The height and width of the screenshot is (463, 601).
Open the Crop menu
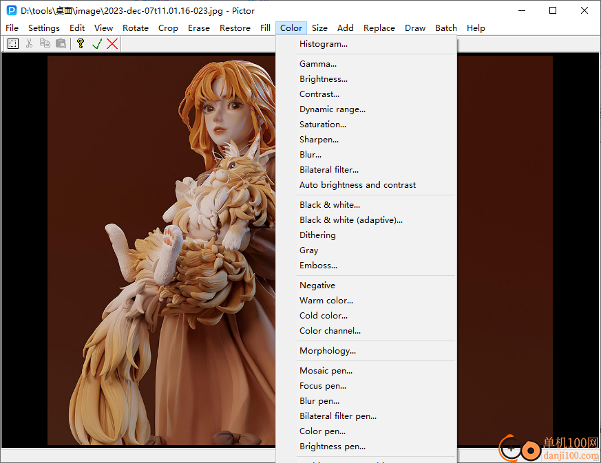[x=168, y=28]
